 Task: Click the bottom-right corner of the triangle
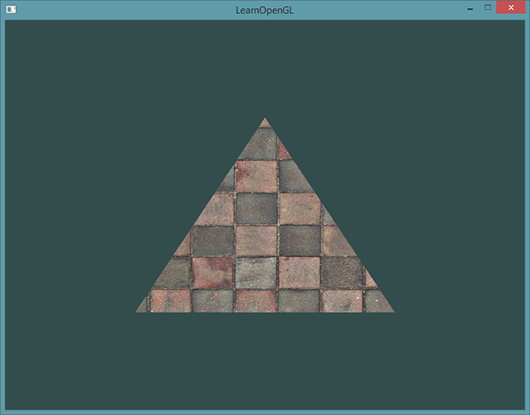(x=391, y=310)
